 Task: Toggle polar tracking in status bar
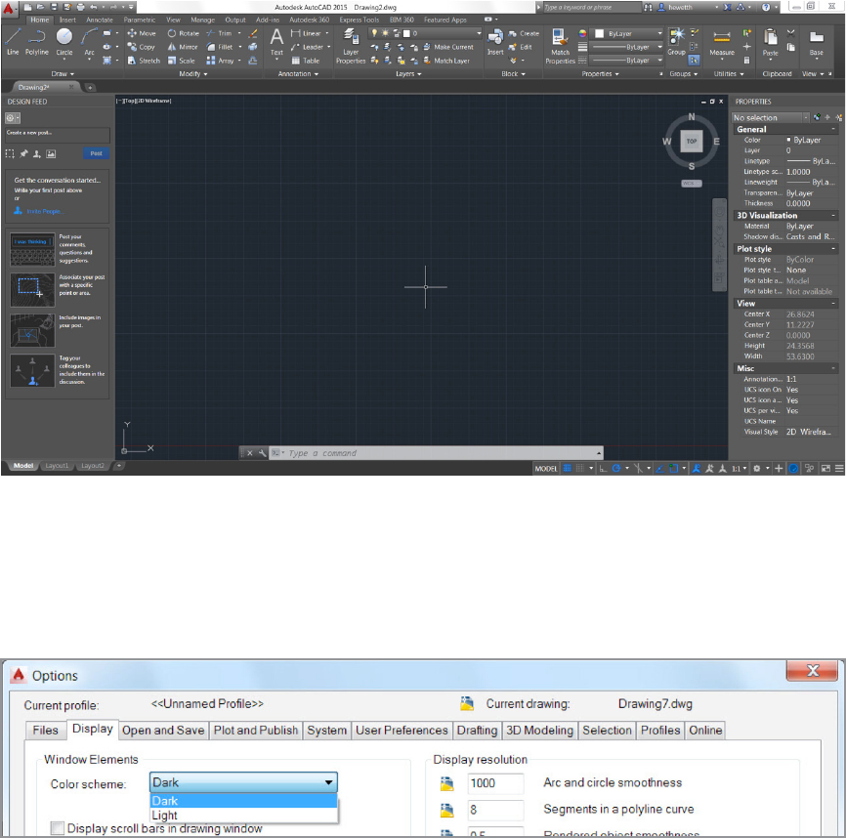click(x=616, y=468)
